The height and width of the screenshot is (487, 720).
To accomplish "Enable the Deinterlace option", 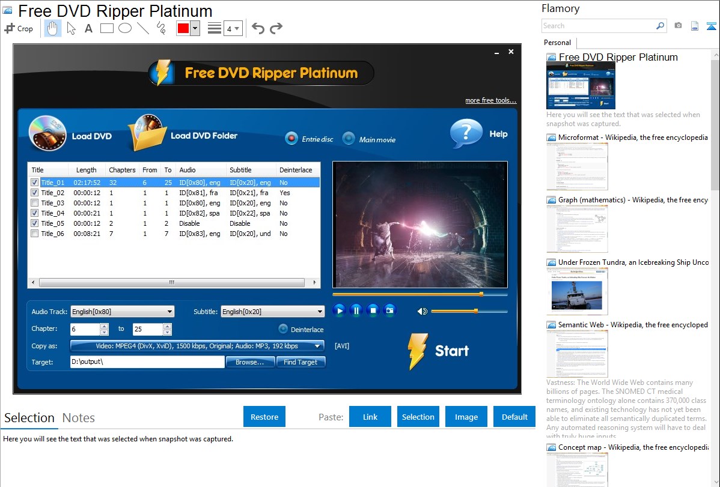I will tap(283, 329).
